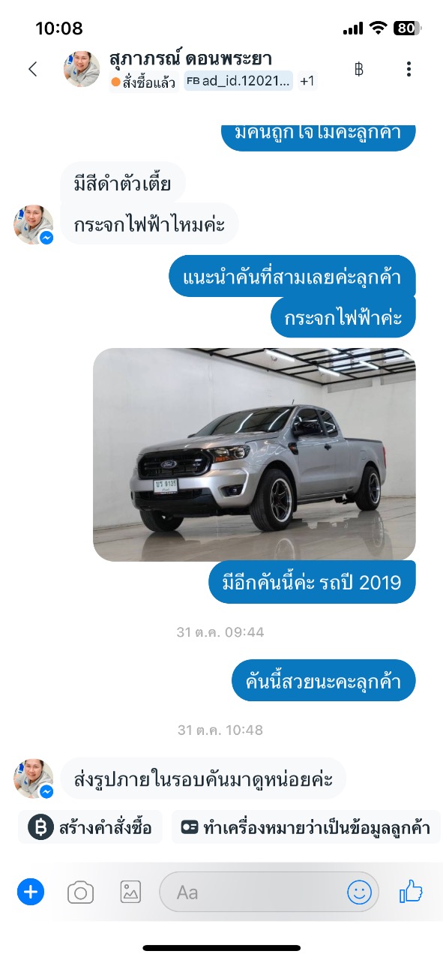This screenshot has height=960, width=443.
Task: Tap message bubble มีอีกคันนี้ค่ะ รถปี 2019
Action: click(x=312, y=581)
